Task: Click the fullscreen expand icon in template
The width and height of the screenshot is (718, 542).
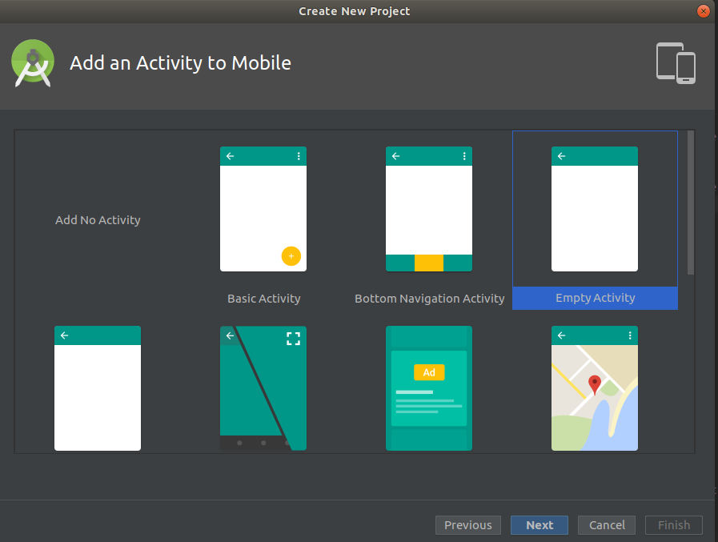Action: (294, 339)
